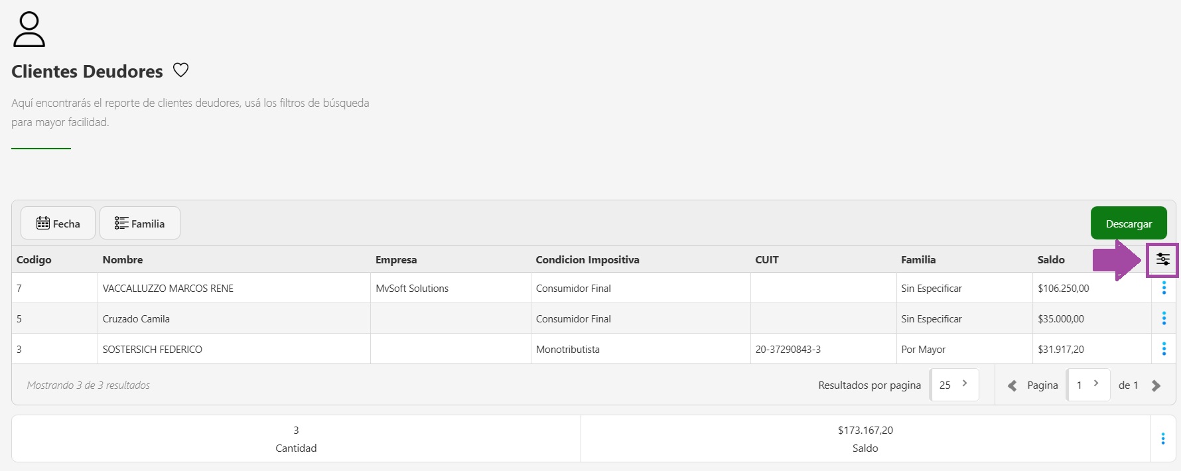Sort by the Nombre column header

pyautogui.click(x=123, y=260)
